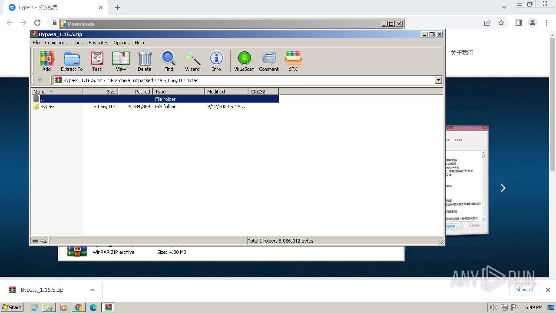Switch to Chrome in the taskbar
This screenshot has width=556, height=313.
click(x=79, y=307)
